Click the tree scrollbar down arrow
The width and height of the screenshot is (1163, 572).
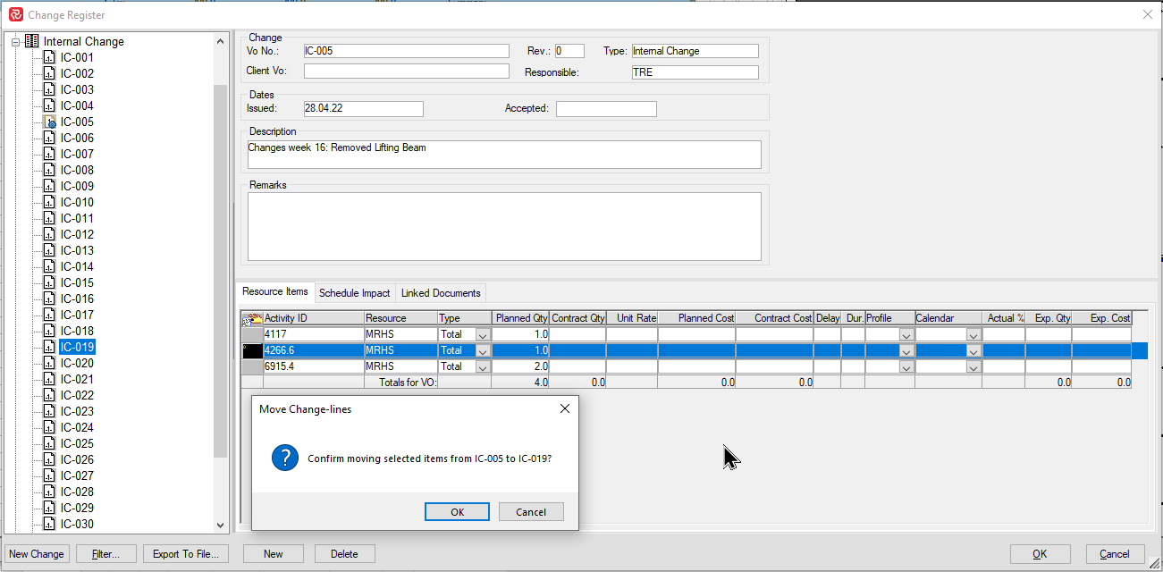[221, 526]
